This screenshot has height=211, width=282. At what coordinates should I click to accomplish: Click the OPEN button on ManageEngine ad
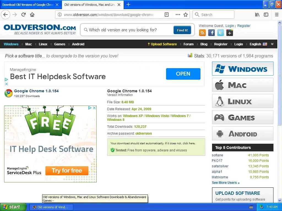(x=183, y=74)
